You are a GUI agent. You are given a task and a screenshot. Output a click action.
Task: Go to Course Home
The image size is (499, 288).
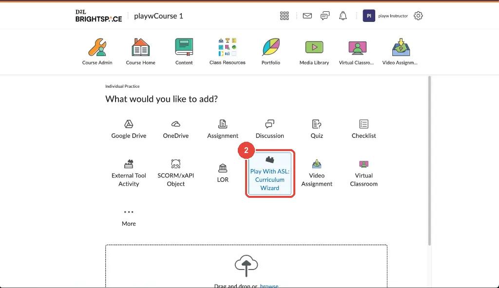140,52
